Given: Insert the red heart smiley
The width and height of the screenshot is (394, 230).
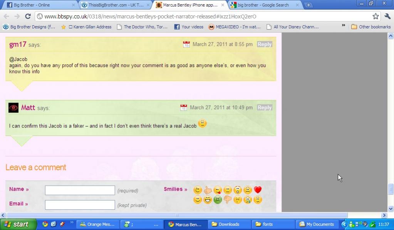Looking at the screenshot, I should [258, 190].
